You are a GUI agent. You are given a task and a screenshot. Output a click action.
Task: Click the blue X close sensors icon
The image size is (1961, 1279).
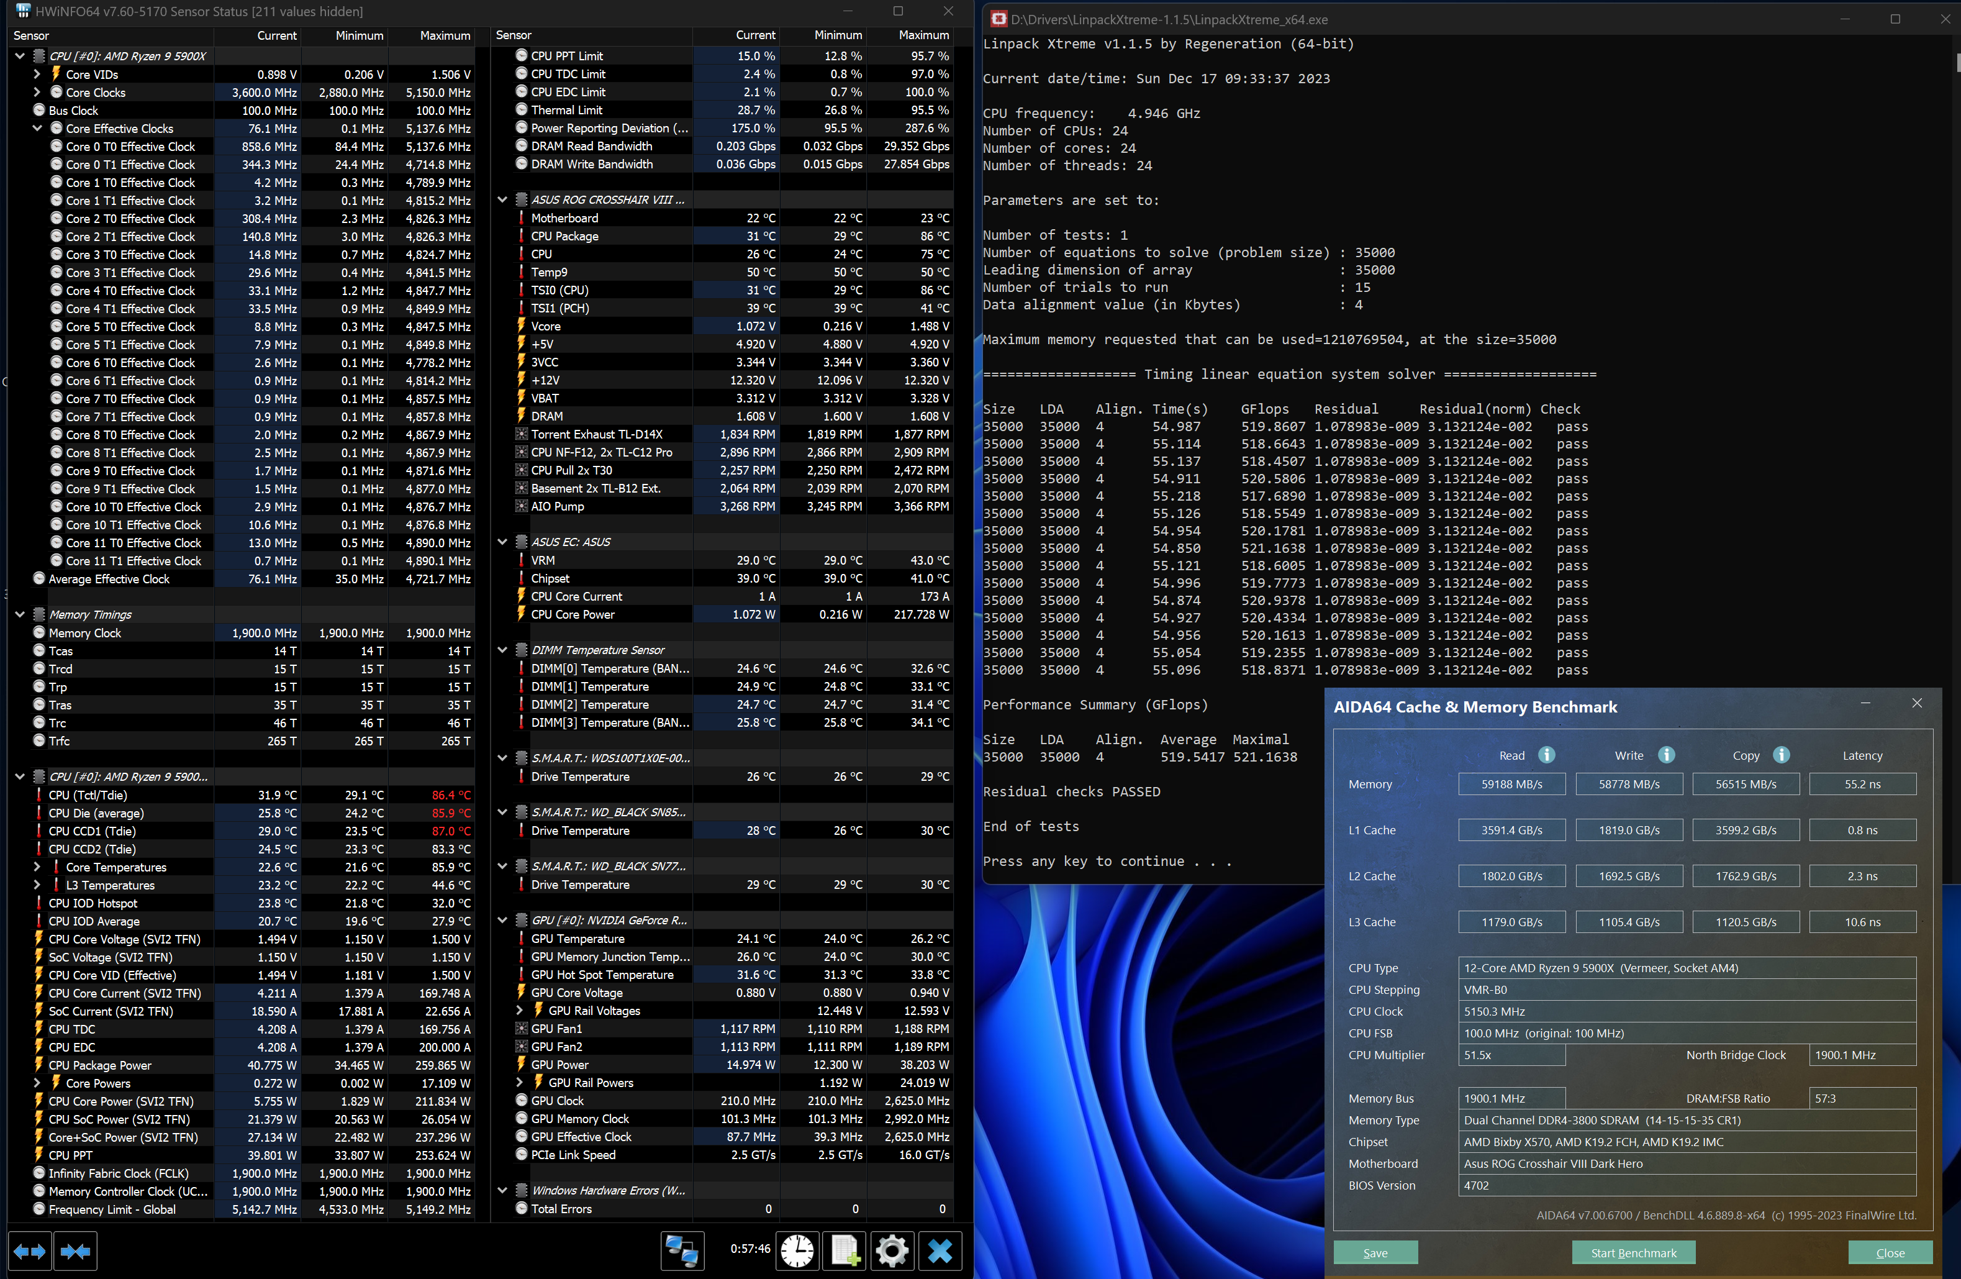pyautogui.click(x=940, y=1251)
